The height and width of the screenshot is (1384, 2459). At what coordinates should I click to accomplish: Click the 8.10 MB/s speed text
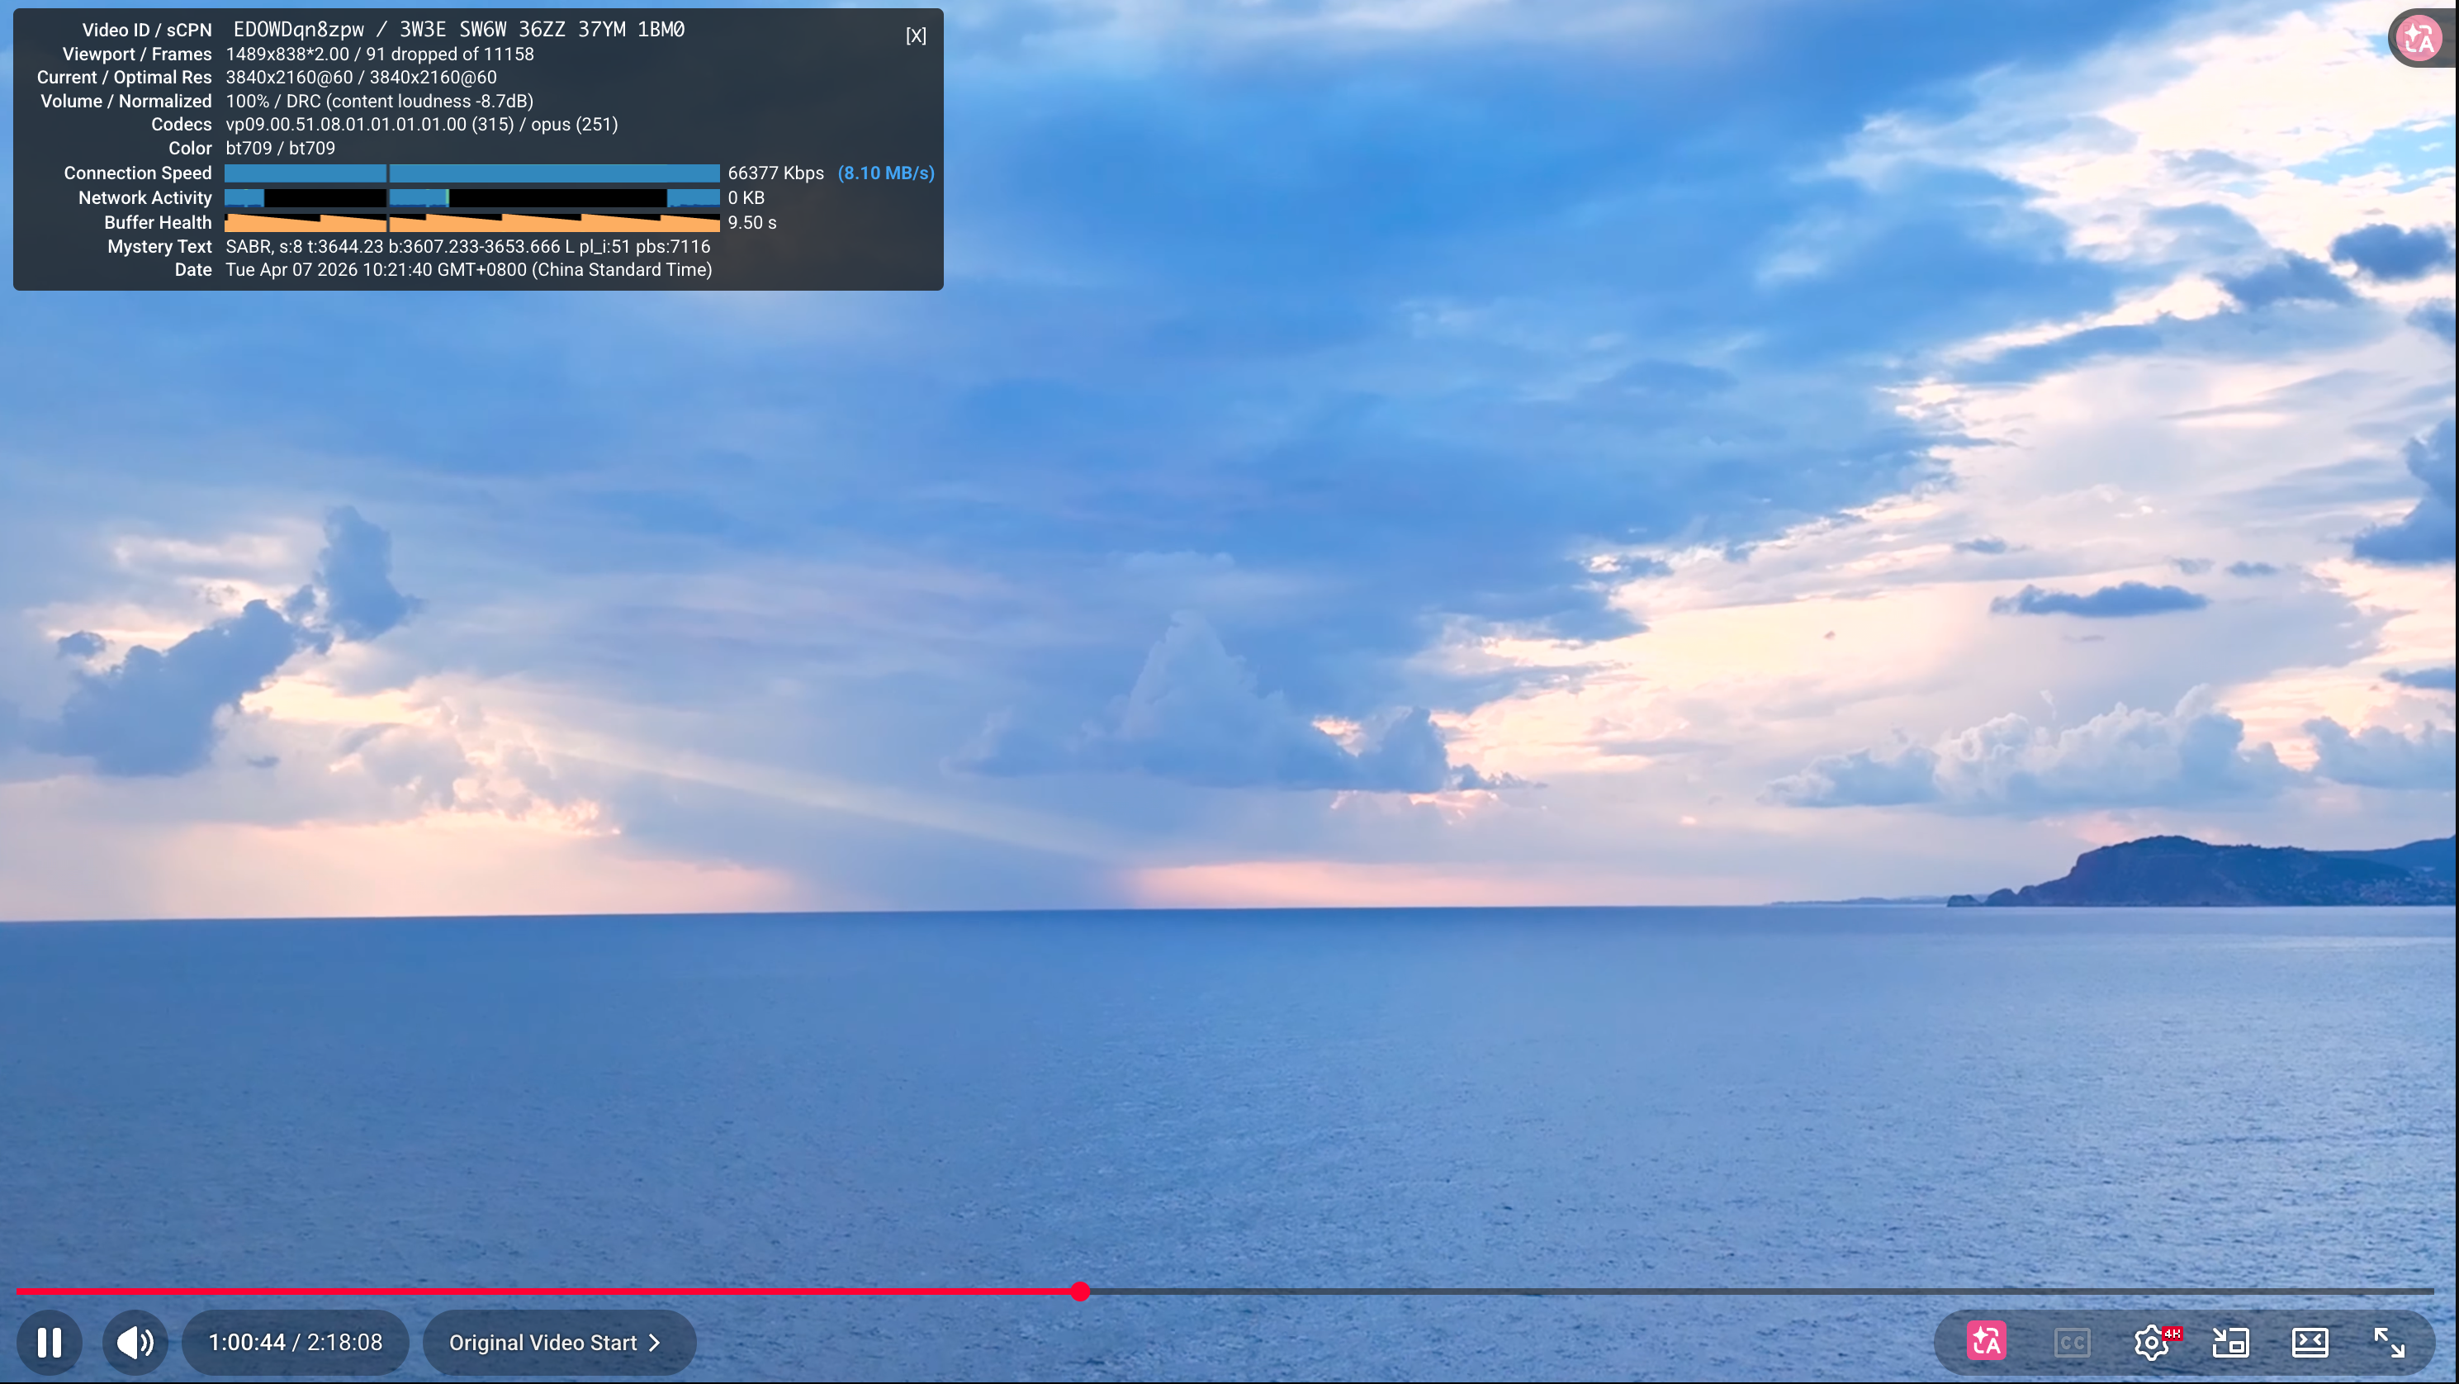[x=886, y=173]
